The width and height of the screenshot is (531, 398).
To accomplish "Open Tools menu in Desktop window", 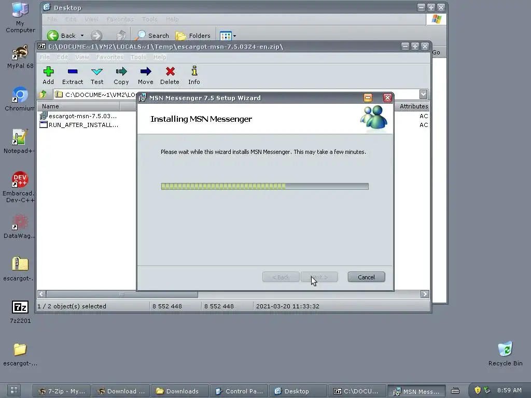I will 149,19.
